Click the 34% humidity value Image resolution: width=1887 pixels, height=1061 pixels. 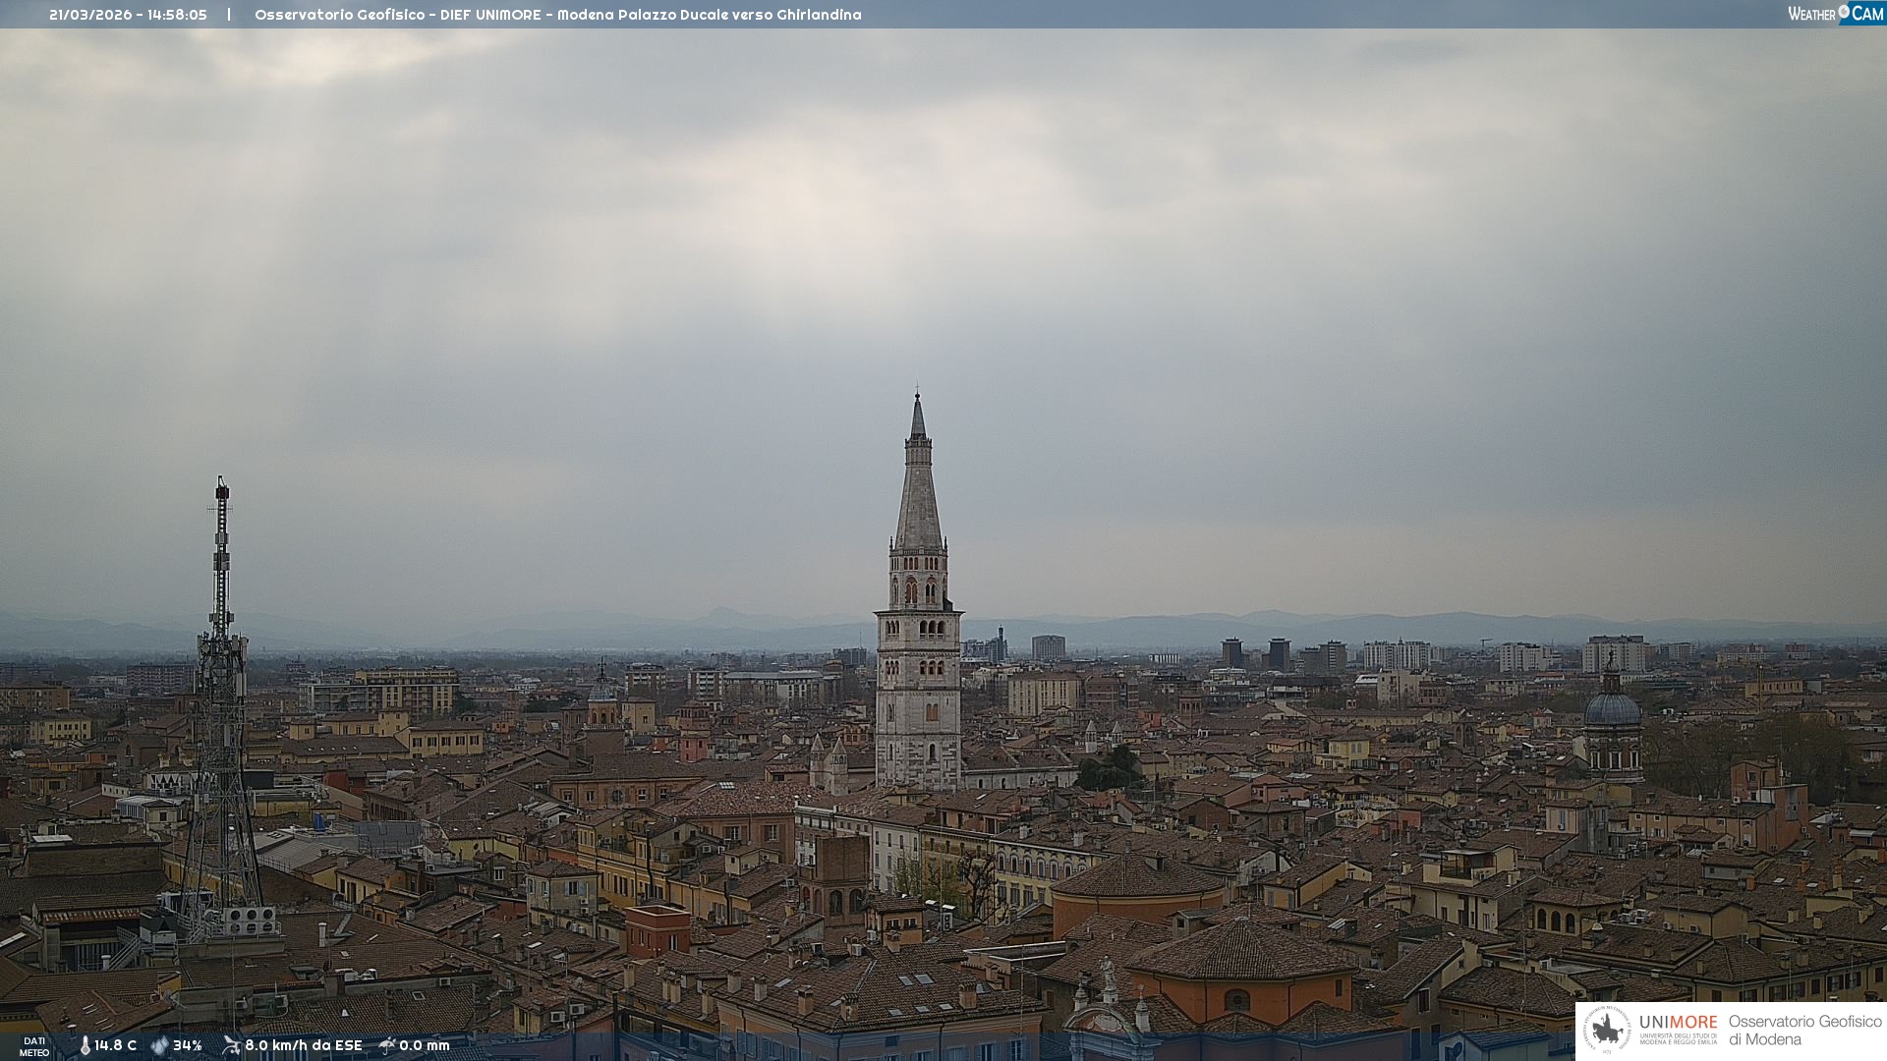pyautogui.click(x=188, y=1045)
